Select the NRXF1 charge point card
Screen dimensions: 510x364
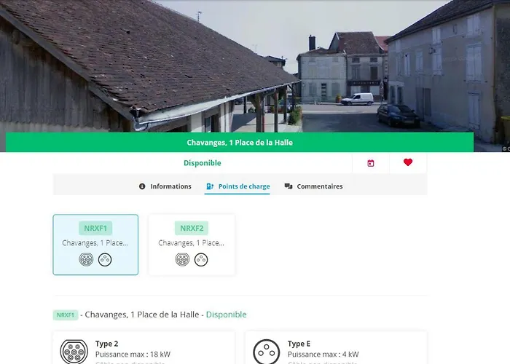[x=95, y=245]
